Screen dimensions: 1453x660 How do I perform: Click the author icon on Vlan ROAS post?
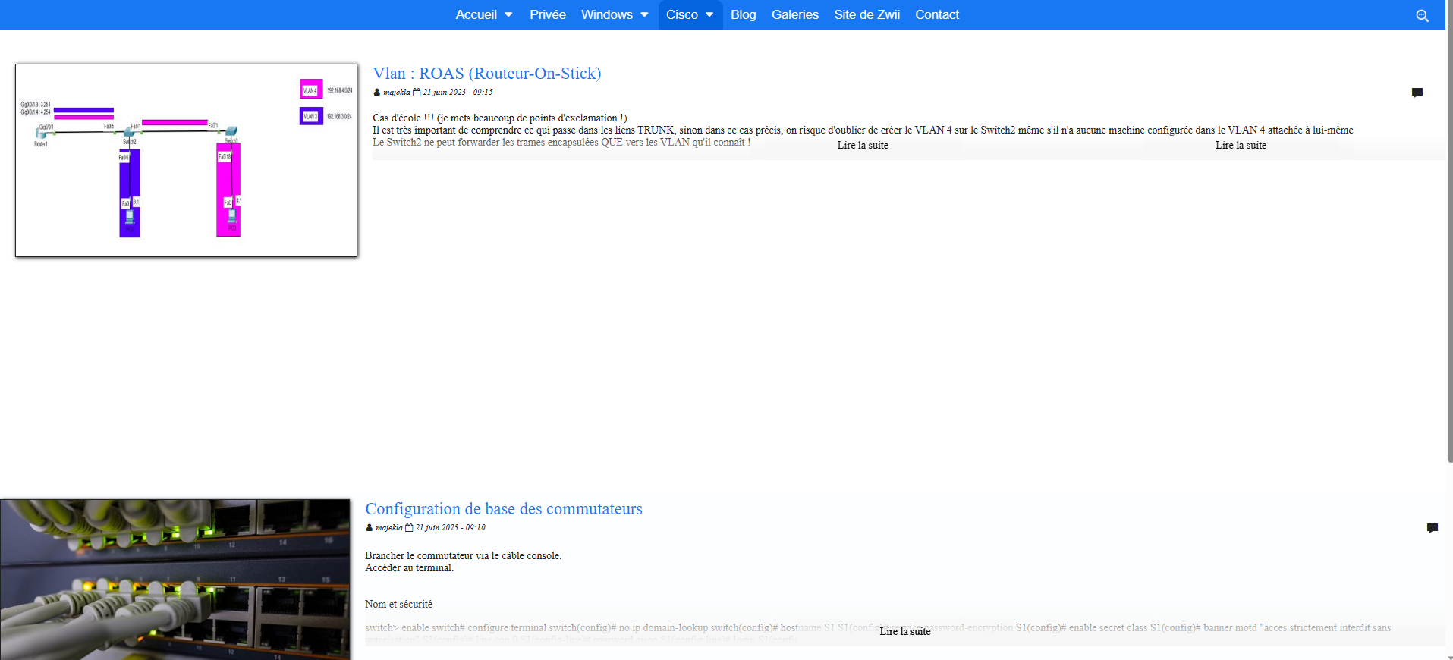(x=376, y=93)
